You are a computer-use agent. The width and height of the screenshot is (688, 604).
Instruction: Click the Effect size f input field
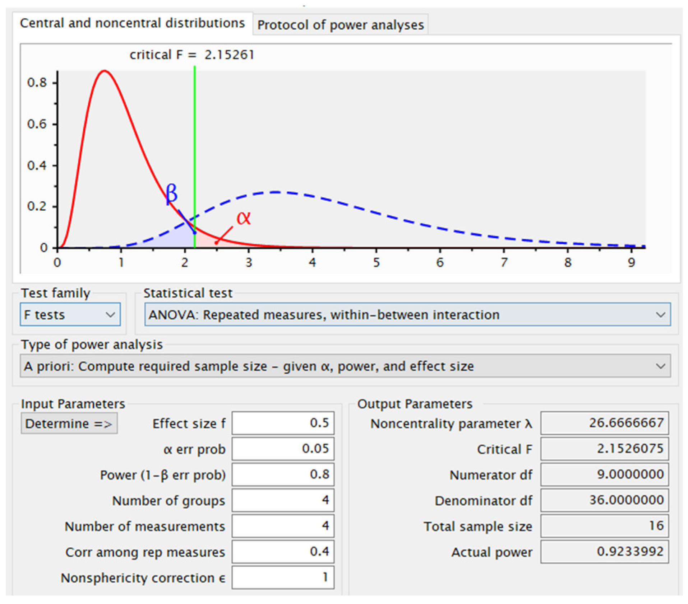(x=283, y=423)
